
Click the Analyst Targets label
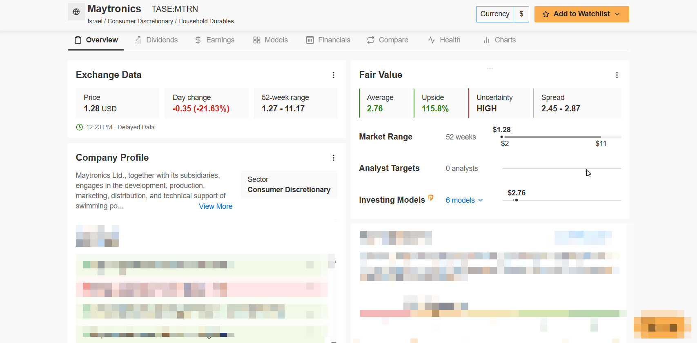tap(389, 168)
